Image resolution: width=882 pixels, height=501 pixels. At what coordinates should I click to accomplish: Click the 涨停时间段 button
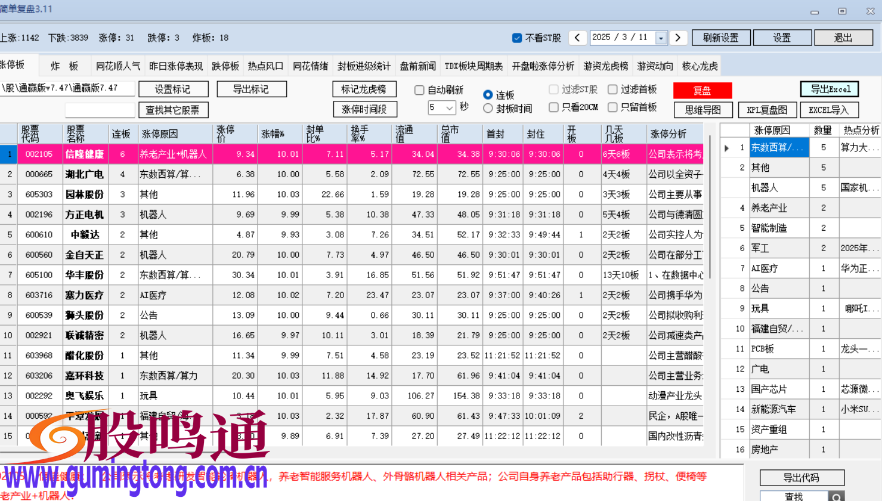(364, 109)
